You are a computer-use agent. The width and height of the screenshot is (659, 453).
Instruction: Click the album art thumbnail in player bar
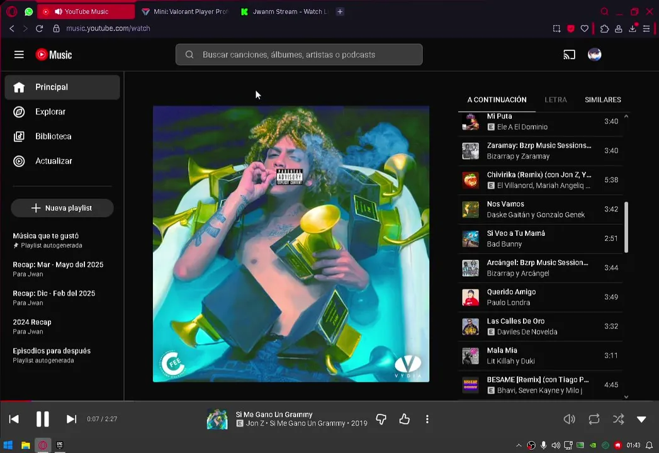pyautogui.click(x=217, y=419)
